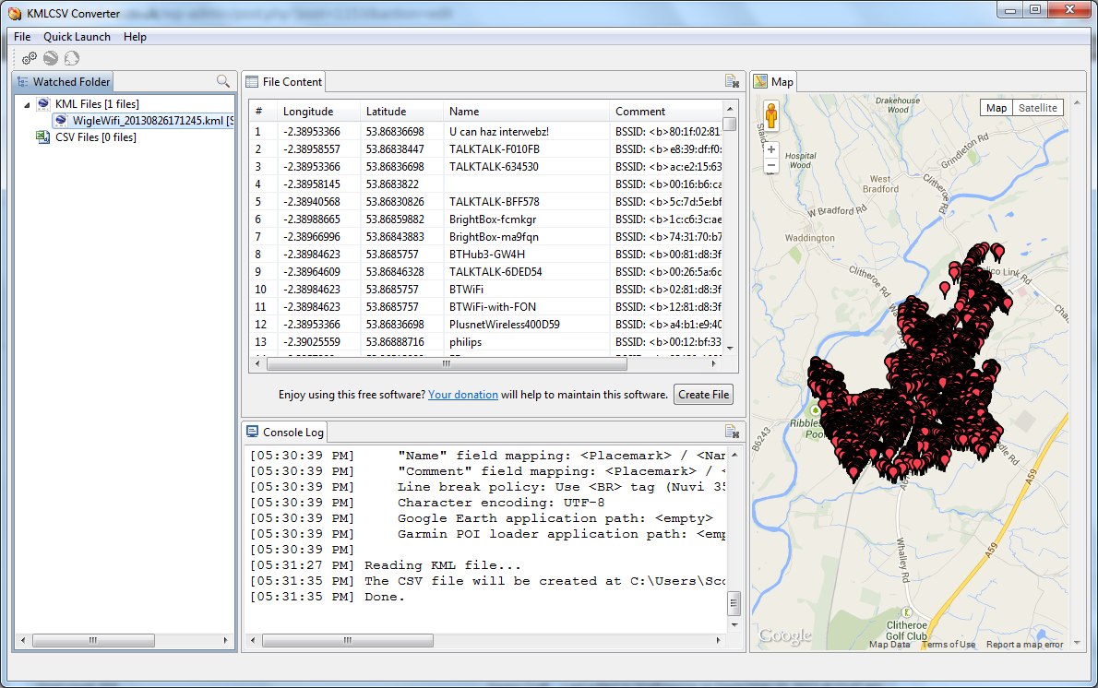The width and height of the screenshot is (1098, 688).
Task: Clear File Content panel with top-right icon
Action: (732, 81)
